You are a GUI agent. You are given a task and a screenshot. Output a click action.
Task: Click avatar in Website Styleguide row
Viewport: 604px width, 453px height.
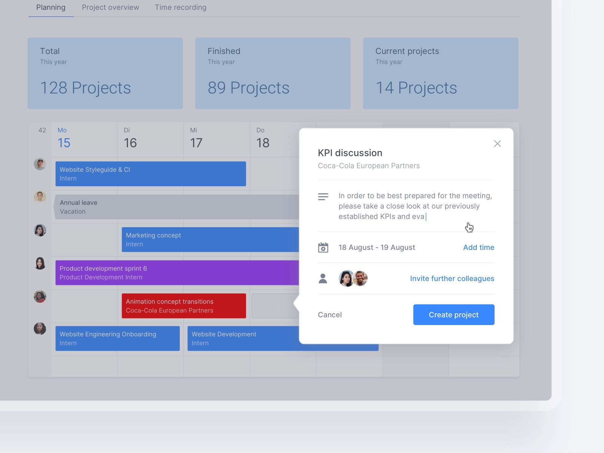click(40, 164)
